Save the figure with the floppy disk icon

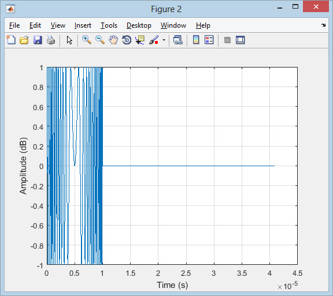[38, 40]
